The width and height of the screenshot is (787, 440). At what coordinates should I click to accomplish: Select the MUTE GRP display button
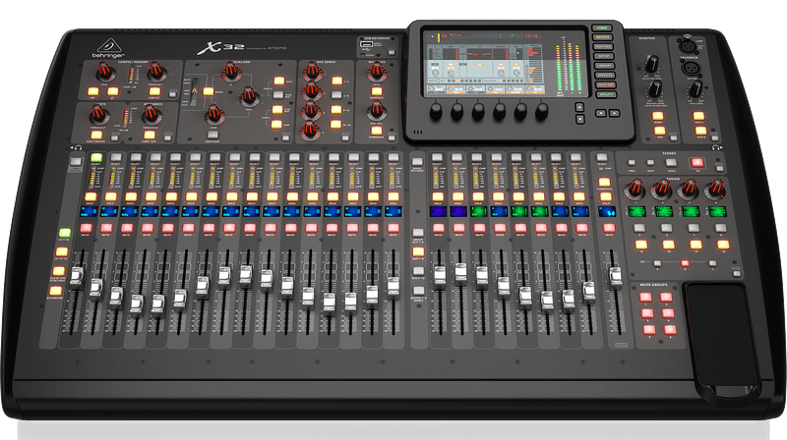click(605, 85)
